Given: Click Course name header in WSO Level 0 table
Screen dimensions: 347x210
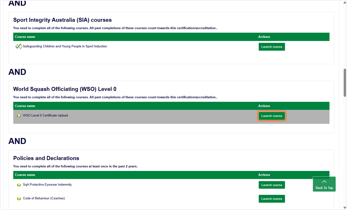Looking at the screenshot, I should 25,106.
